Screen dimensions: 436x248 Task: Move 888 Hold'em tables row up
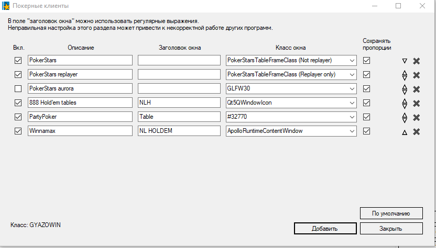point(405,101)
